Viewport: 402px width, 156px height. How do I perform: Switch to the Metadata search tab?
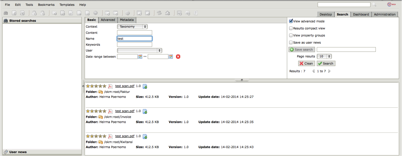tap(127, 20)
